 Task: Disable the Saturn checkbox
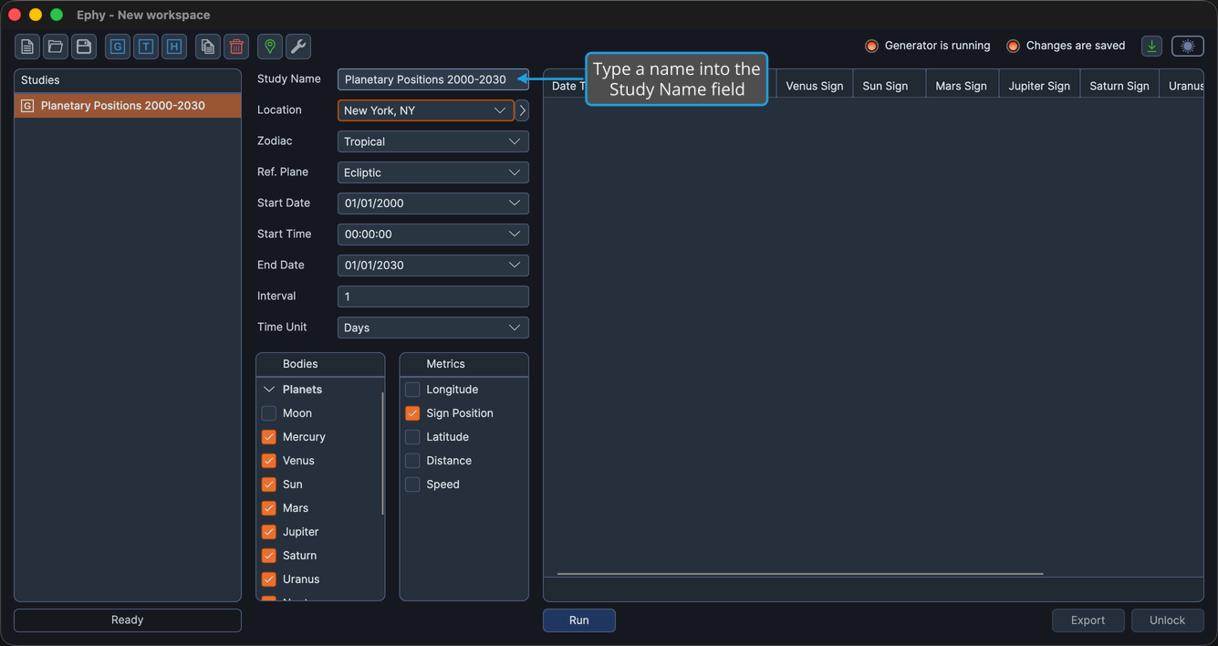point(269,556)
